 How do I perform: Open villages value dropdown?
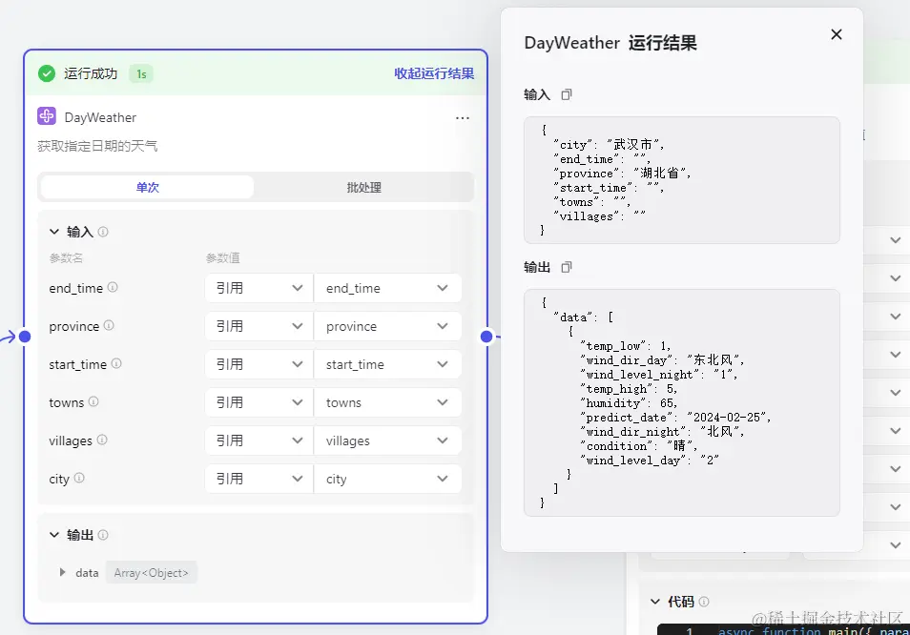[387, 440]
